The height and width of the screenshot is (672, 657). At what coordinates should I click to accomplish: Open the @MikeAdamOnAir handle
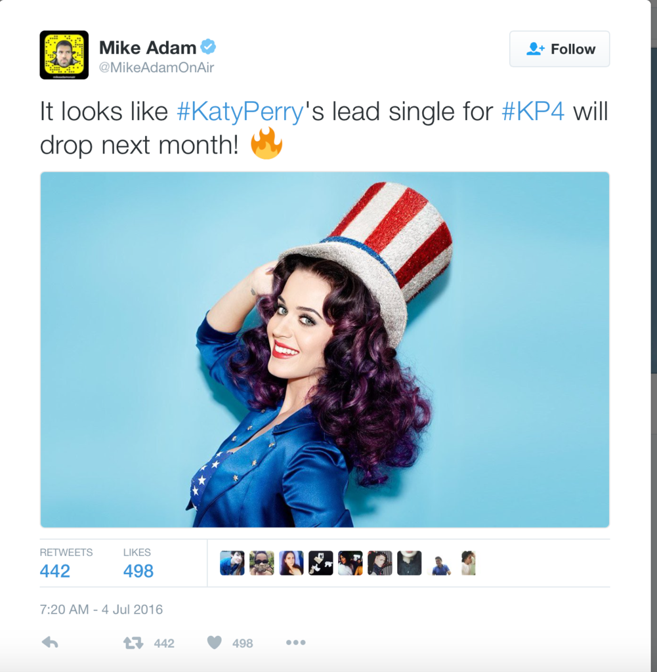tap(156, 68)
